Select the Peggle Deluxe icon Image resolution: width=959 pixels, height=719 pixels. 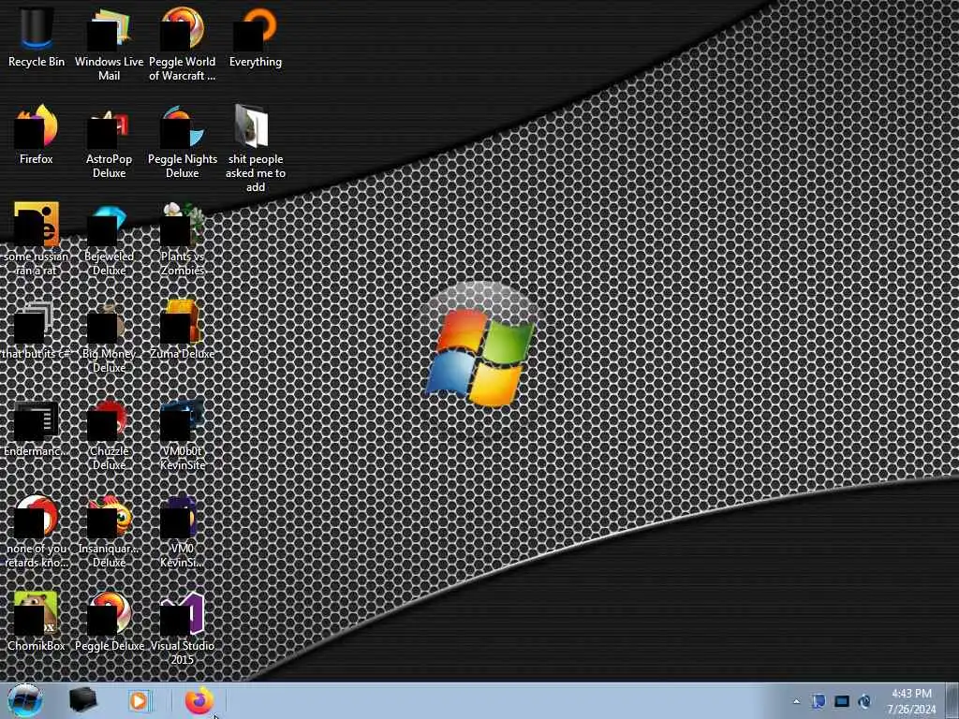(109, 621)
